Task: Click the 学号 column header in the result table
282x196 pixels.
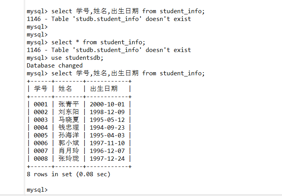Action: (41, 89)
